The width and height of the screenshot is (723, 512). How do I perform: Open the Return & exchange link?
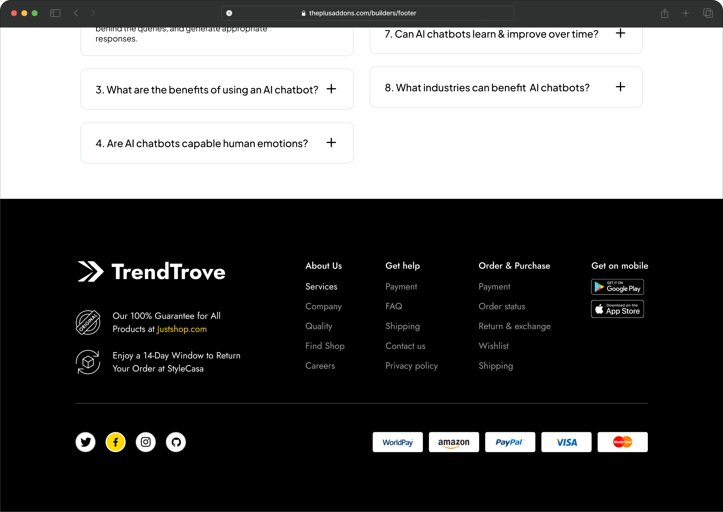point(514,326)
